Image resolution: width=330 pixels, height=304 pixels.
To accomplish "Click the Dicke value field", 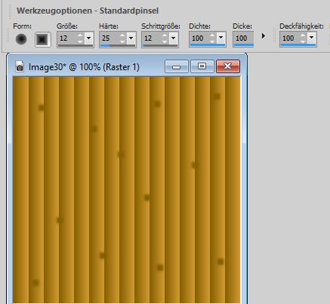I will pos(243,38).
